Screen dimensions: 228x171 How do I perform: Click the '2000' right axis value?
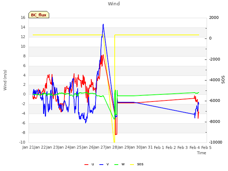click(x=214, y=18)
